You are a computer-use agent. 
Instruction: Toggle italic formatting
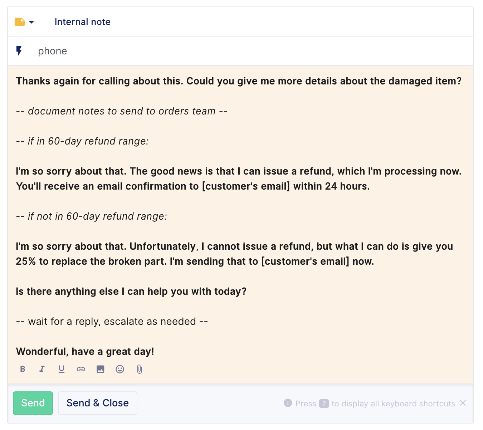click(42, 369)
